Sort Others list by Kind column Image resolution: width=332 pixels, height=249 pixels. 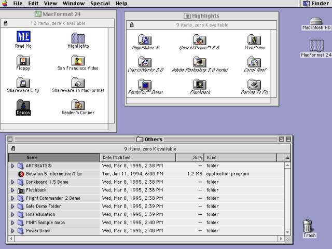240,158
